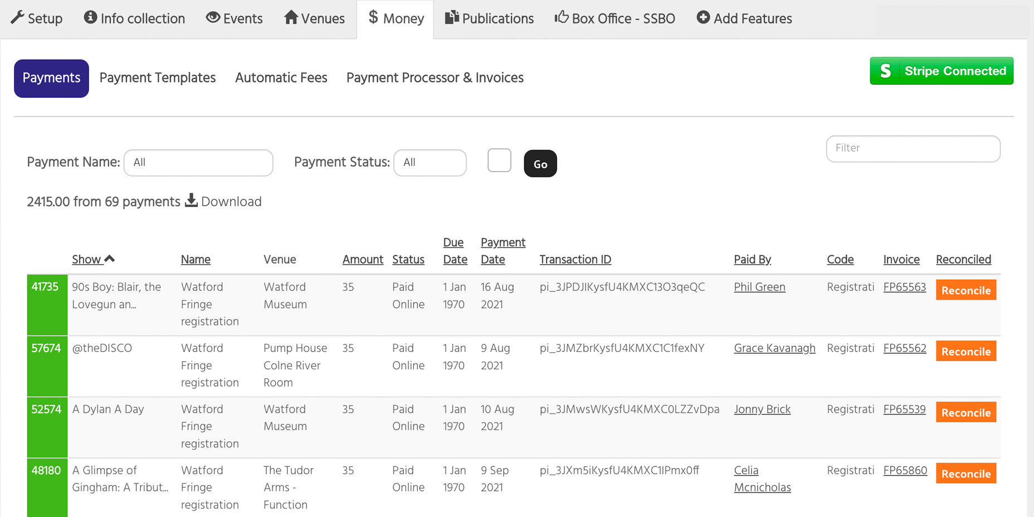Click the black Go button
This screenshot has width=1034, height=517.
pos(540,163)
